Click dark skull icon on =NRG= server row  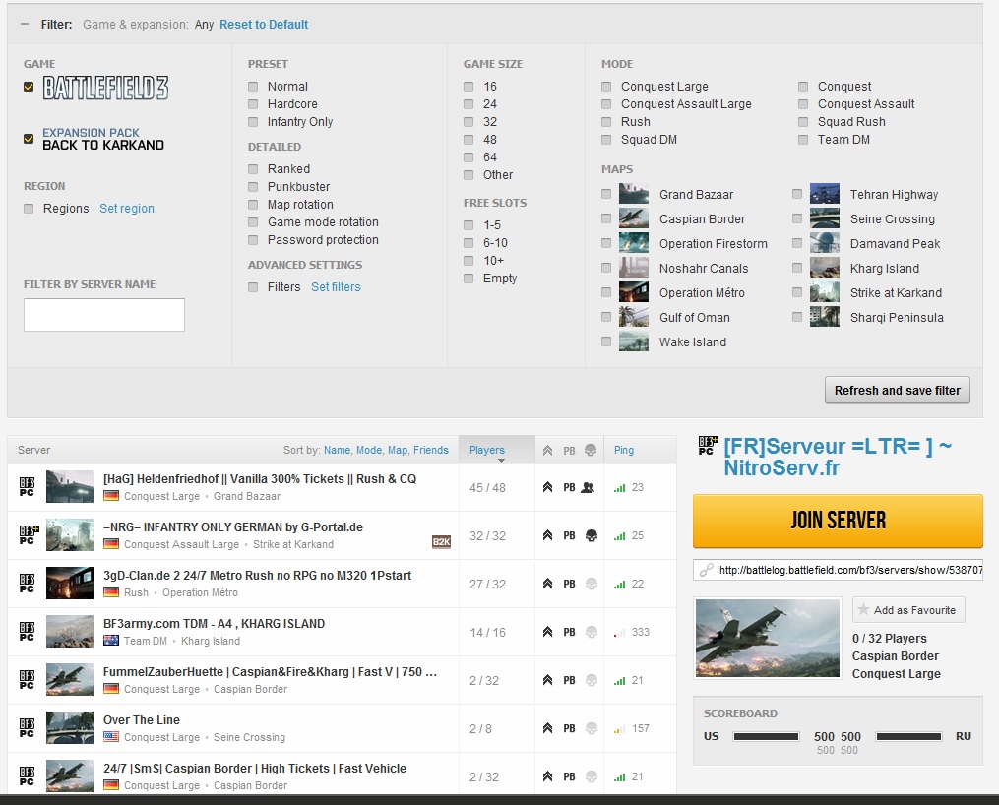(592, 535)
